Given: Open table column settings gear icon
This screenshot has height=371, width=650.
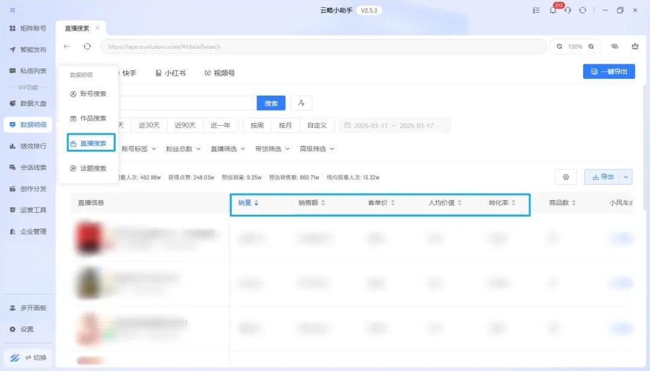Looking at the screenshot, I should point(566,177).
